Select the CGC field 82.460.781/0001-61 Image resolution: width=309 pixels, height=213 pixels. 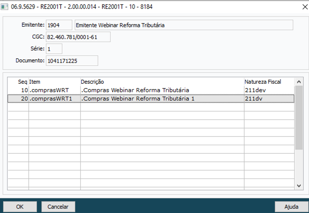tap(78, 37)
